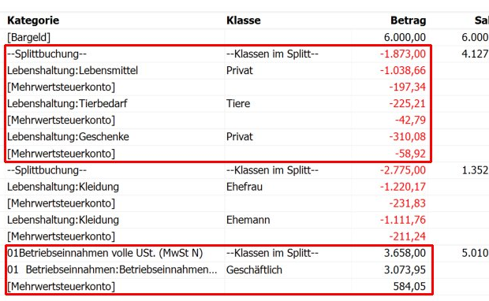489x301 pixels.
Task: Click the Ehemann class cell
Action: click(x=248, y=220)
